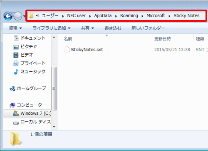Select ローカル ディスク drive entry

click(x=36, y=122)
